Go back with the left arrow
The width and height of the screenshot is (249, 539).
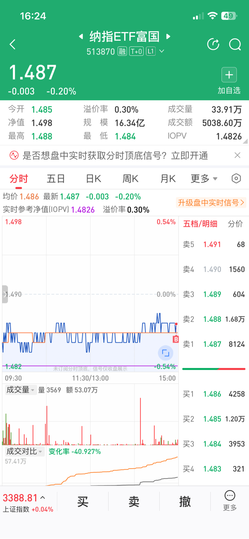coord(13,44)
